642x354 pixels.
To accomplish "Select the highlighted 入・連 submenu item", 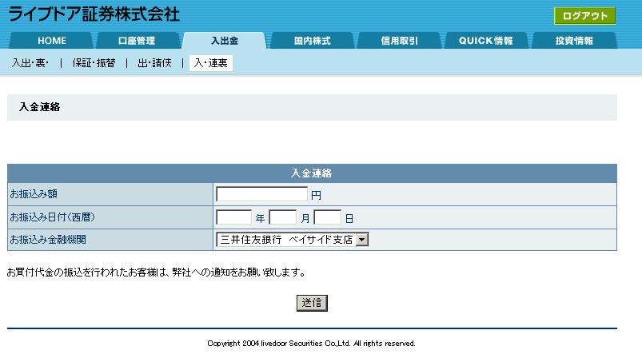I will pyautogui.click(x=211, y=63).
